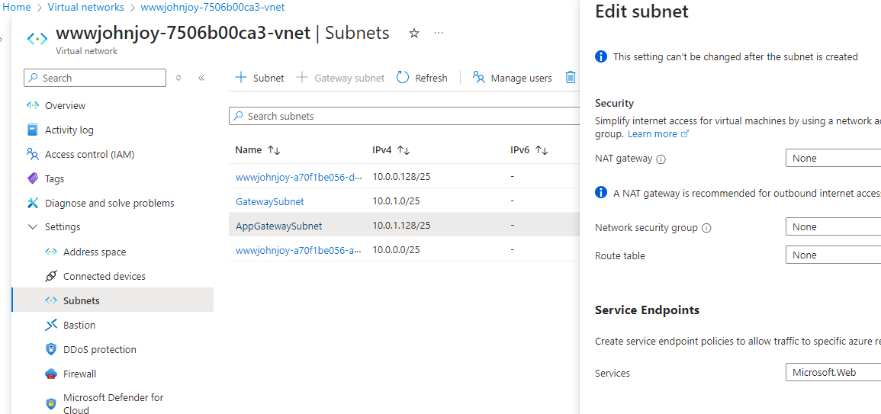This screenshot has height=414, width=881.
Task: Open the GatewaySubnet link
Action: point(270,202)
